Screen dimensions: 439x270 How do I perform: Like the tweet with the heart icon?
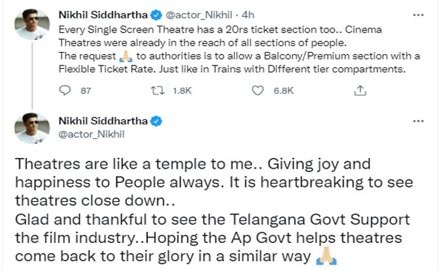(257, 90)
